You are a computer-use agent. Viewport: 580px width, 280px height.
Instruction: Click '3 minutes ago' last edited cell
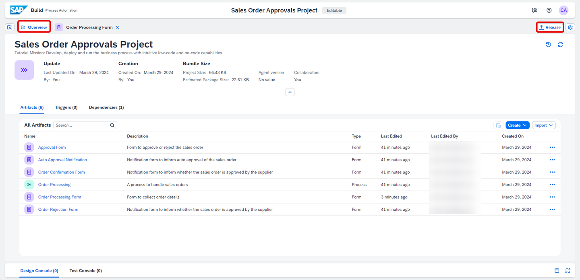pyautogui.click(x=394, y=197)
